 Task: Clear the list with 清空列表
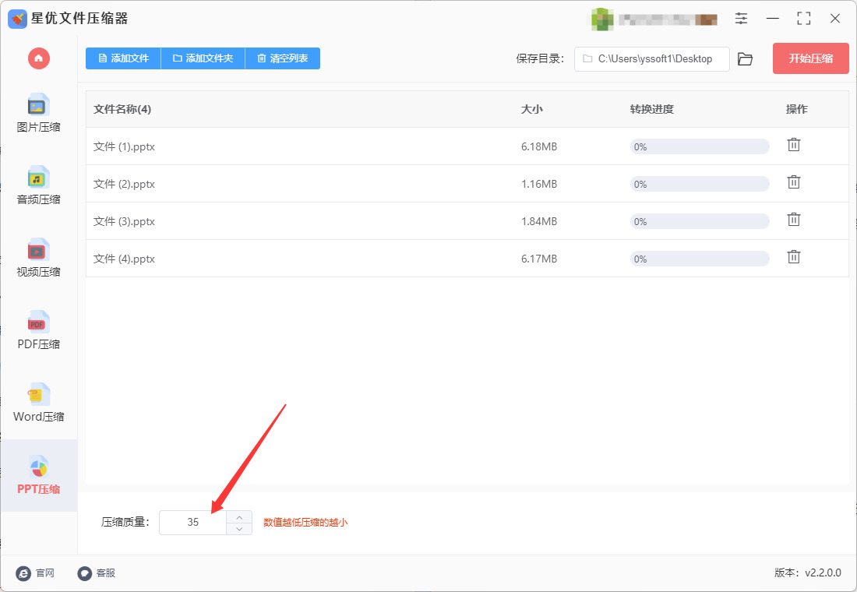283,58
